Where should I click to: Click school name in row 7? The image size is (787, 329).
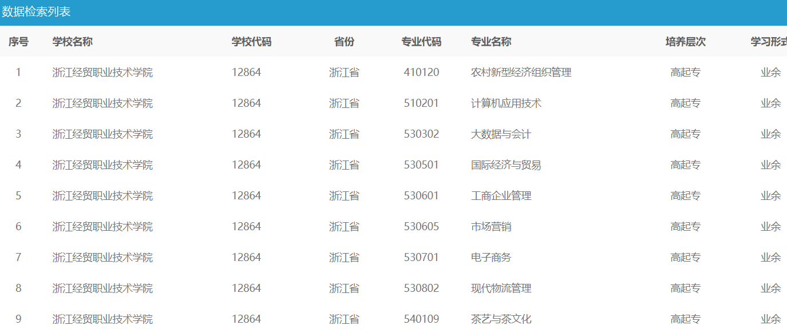(102, 258)
